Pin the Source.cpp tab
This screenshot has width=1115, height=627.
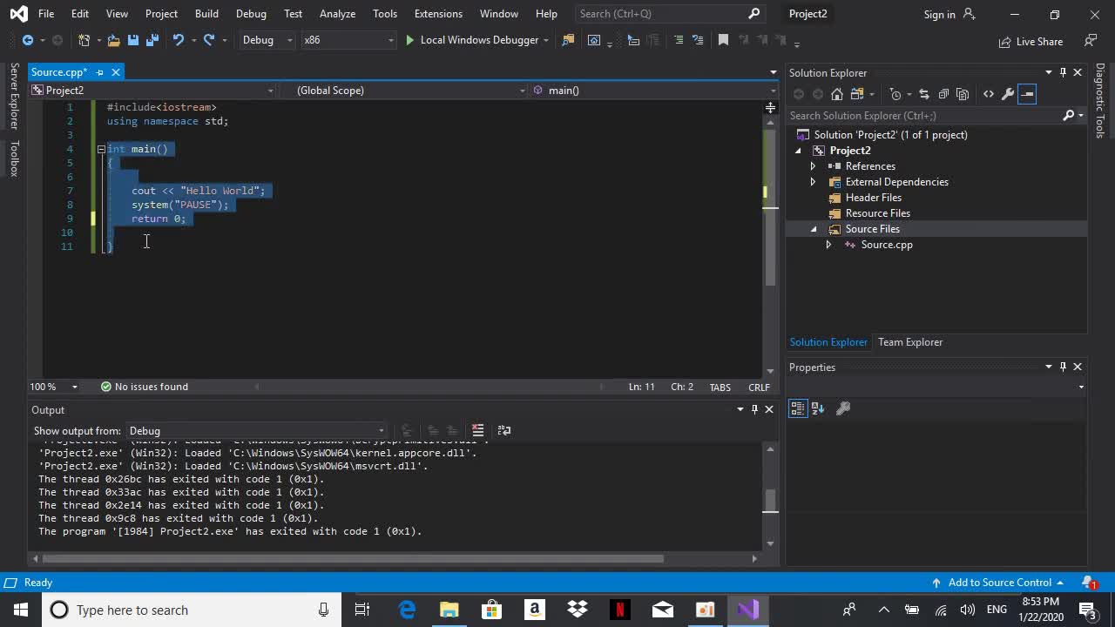coord(100,72)
